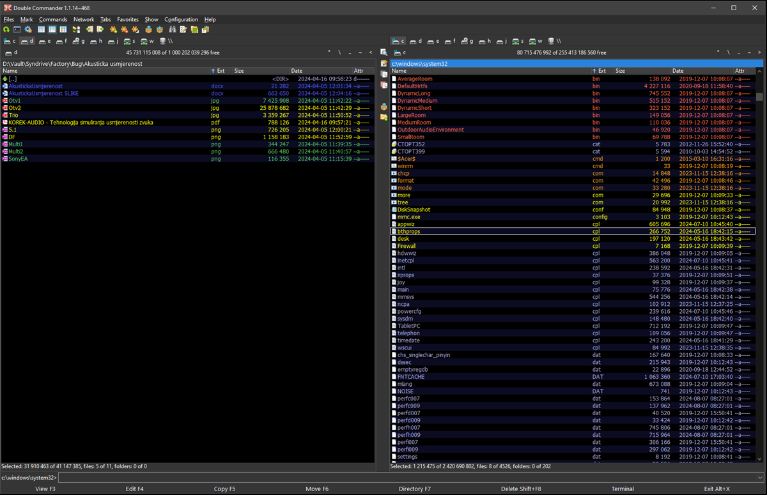Click the right panel path bar c:\windows\system32
767x495 pixels.
[x=577, y=63]
